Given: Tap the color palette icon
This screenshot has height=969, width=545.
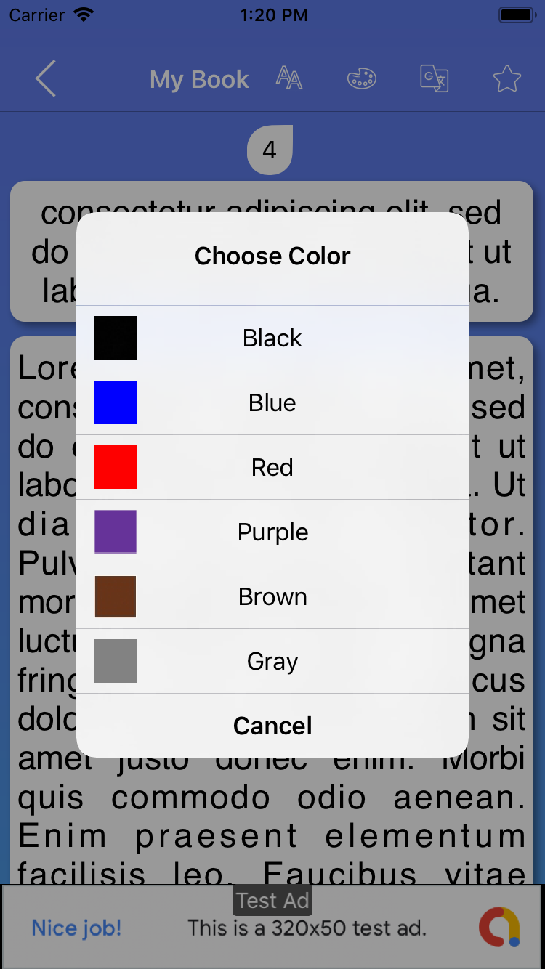Looking at the screenshot, I should click(361, 78).
